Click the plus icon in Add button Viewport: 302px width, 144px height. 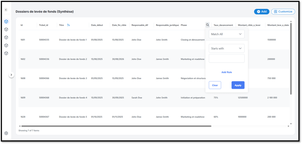(258, 12)
